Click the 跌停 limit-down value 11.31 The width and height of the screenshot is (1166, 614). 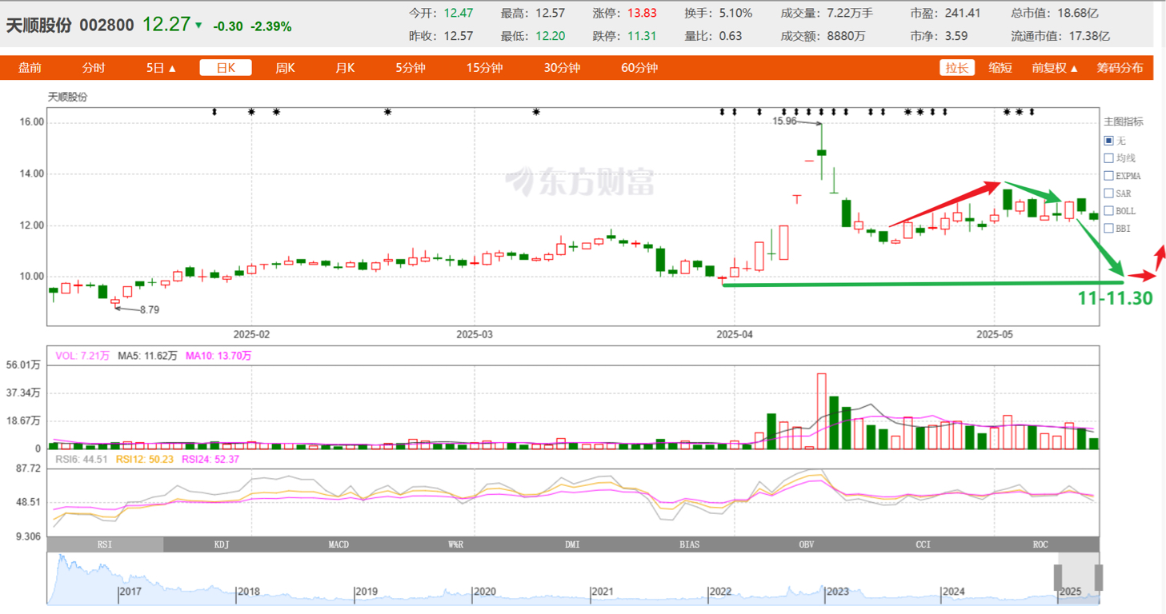tap(642, 36)
